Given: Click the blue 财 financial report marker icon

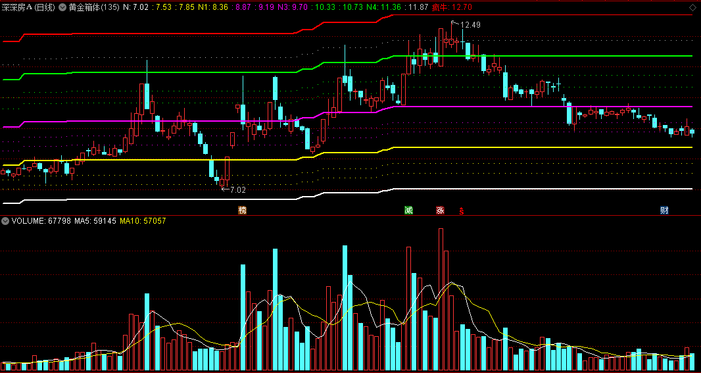Looking at the screenshot, I should click(x=664, y=211).
